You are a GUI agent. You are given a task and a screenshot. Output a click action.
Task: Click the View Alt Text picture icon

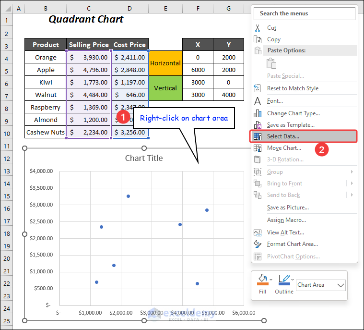pos(258,232)
